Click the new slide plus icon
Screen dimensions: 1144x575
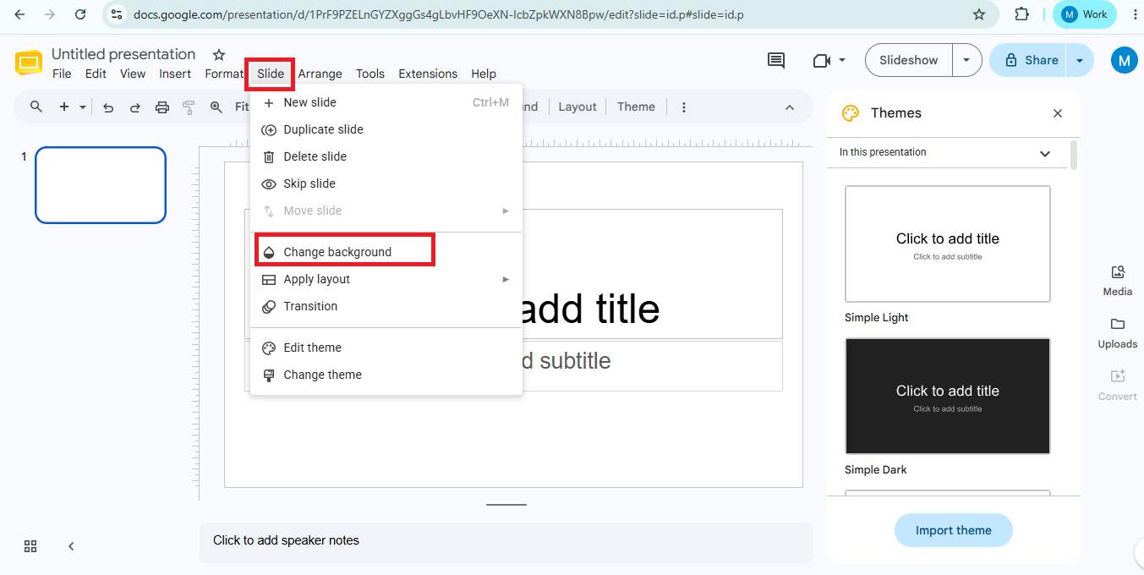tap(64, 107)
